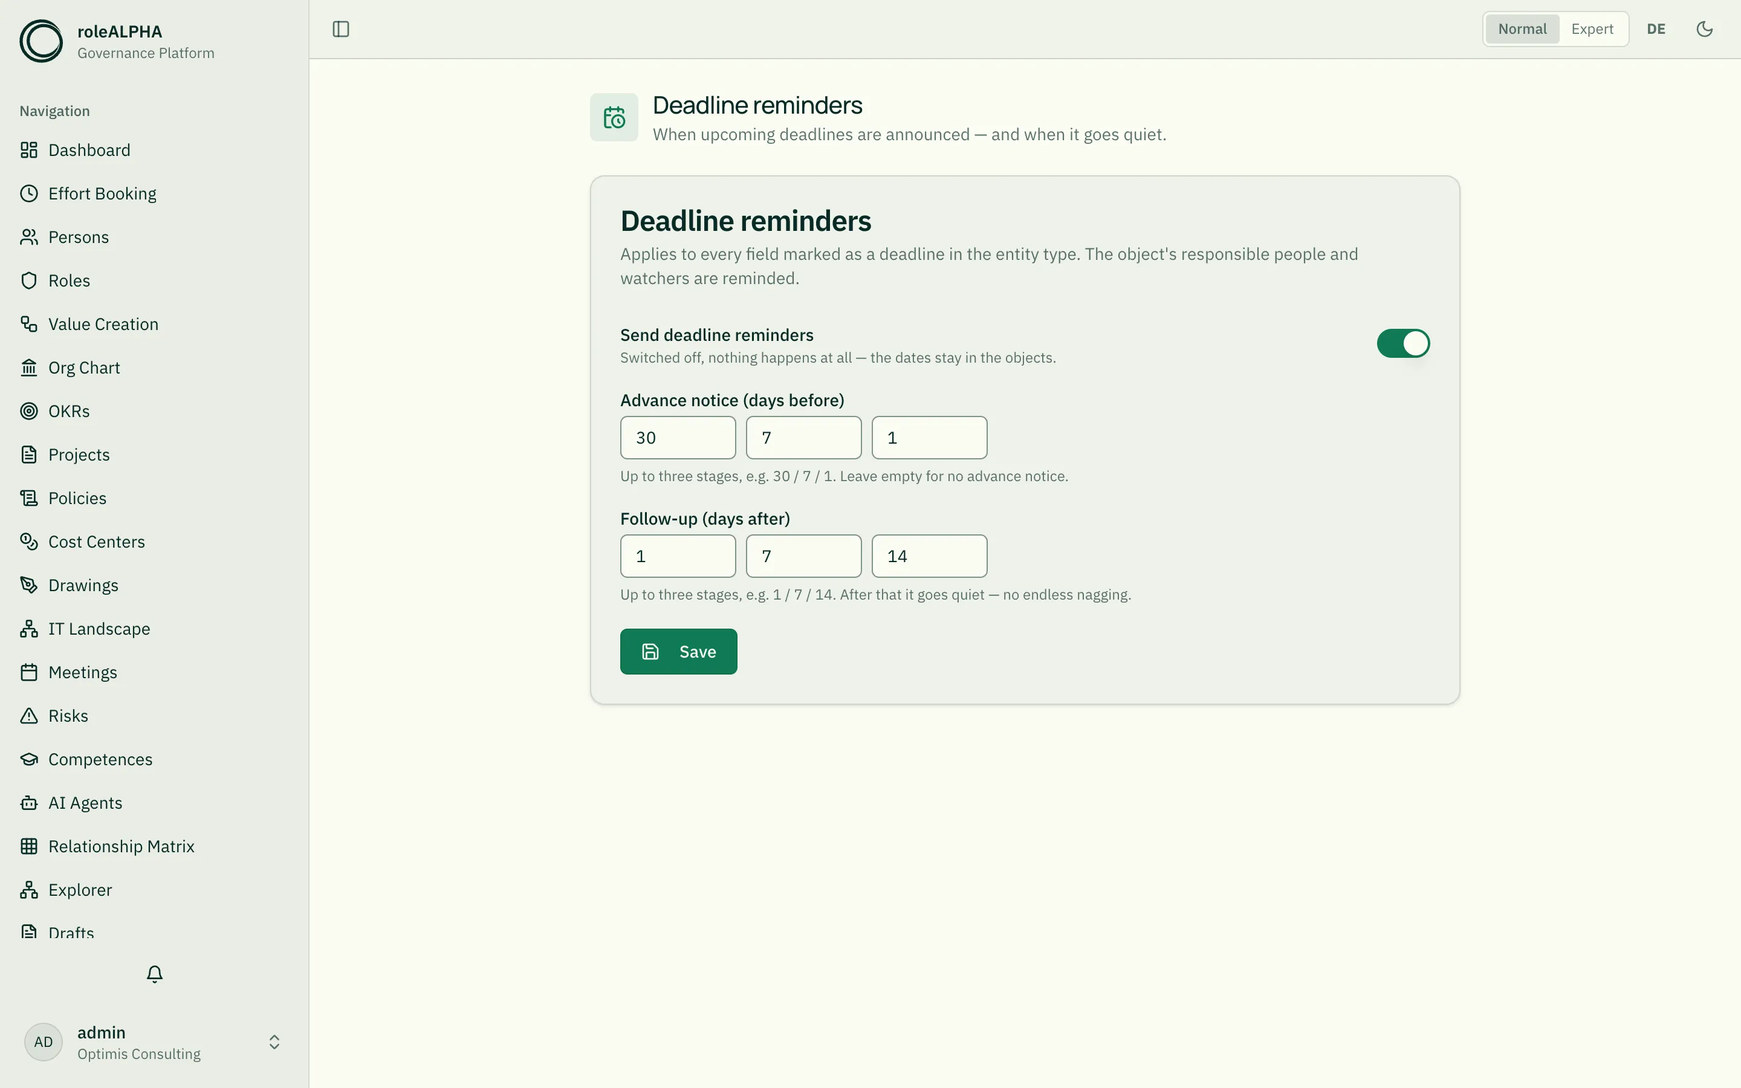Click advance notice field with 30
Screen dimensions: 1741x1088
(x=678, y=438)
